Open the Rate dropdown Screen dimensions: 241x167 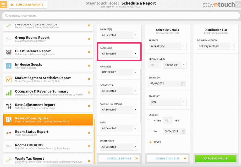(119, 128)
